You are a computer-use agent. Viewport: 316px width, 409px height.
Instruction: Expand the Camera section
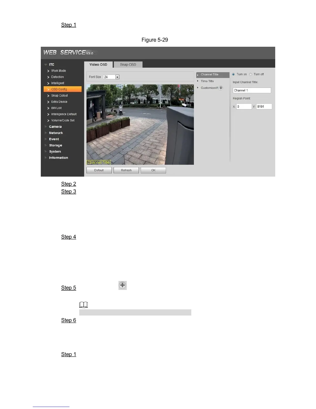point(46,127)
